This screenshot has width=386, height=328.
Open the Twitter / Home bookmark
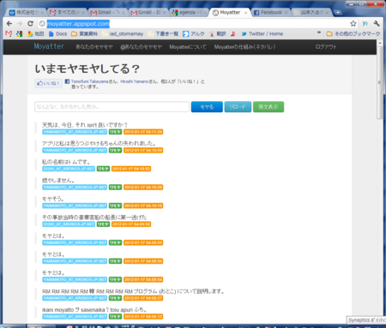click(x=262, y=34)
